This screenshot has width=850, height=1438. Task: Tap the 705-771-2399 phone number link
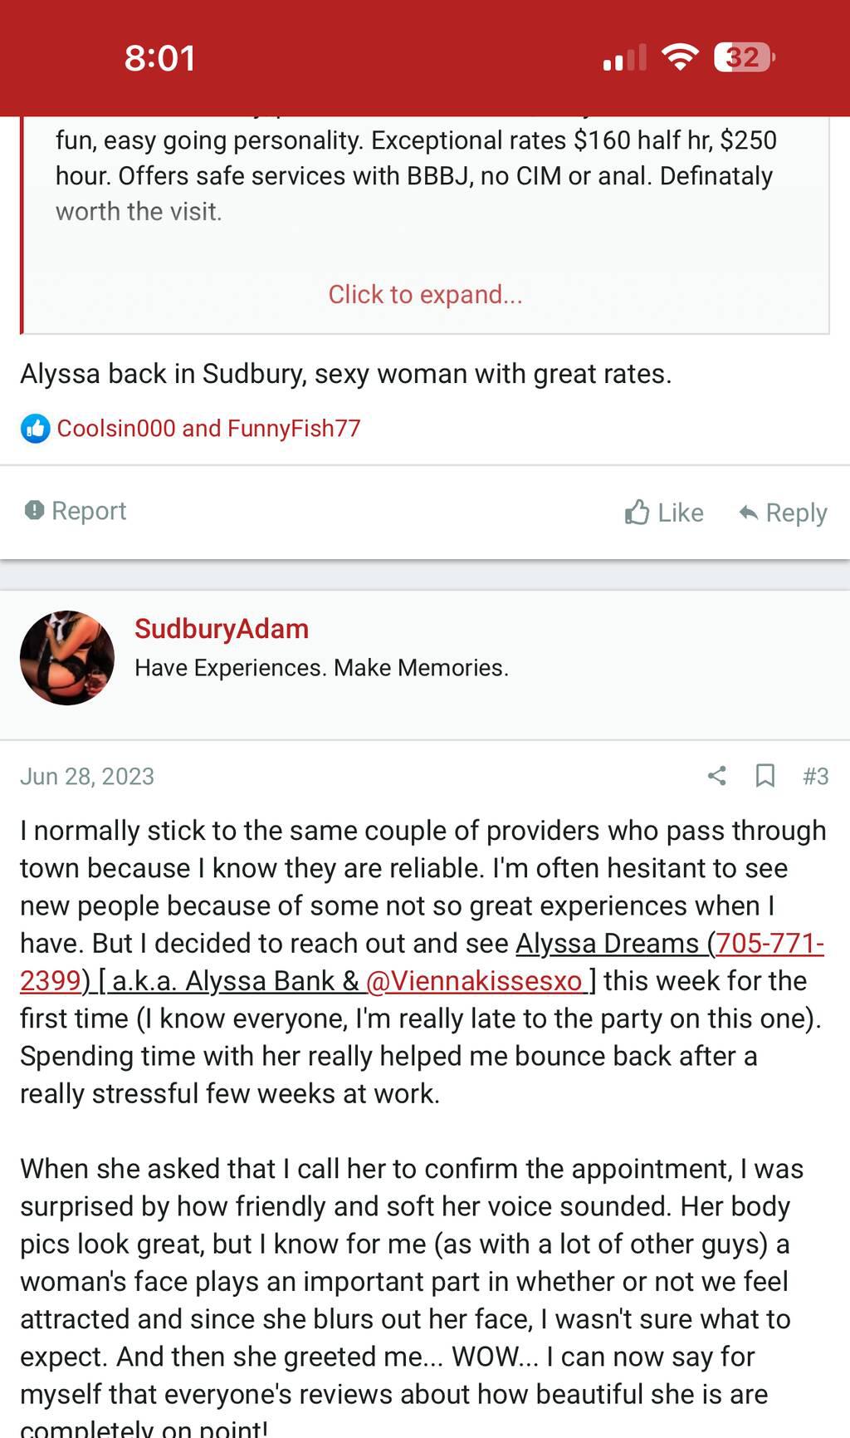click(769, 944)
